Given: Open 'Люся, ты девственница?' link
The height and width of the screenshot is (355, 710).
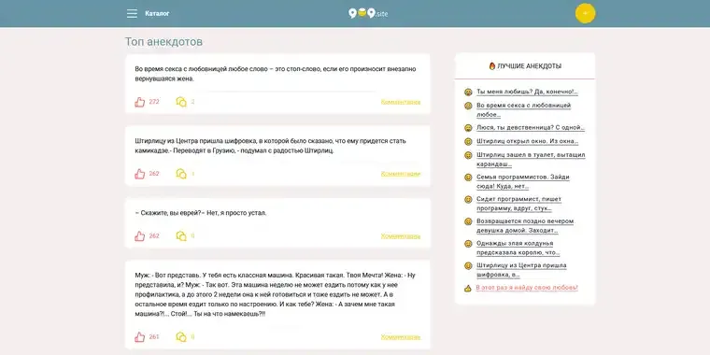Looking at the screenshot, I should [531, 128].
